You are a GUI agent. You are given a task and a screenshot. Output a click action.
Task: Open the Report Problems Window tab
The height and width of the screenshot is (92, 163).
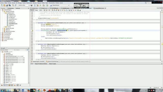click(41, 64)
